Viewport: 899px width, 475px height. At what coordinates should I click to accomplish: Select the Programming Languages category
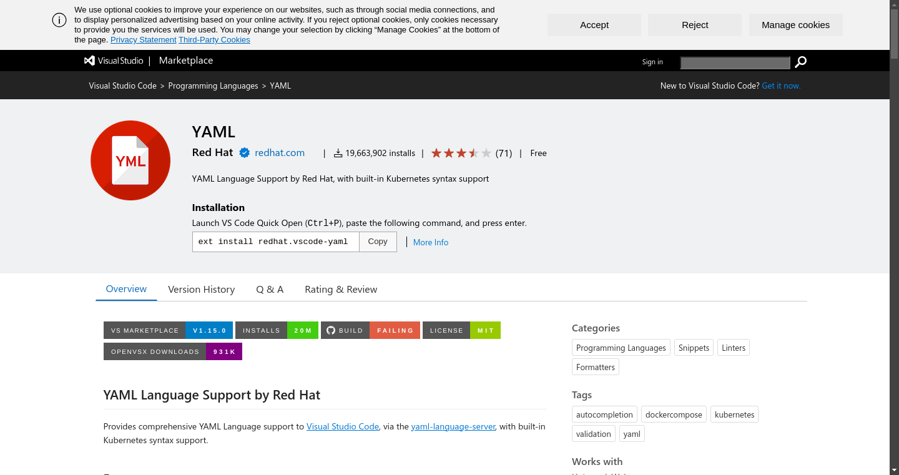pos(621,348)
